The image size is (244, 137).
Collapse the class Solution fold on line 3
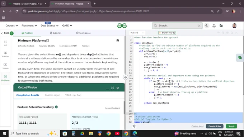133,43
